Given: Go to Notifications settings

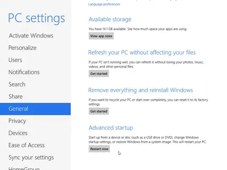Looking at the screenshot, I should coord(24,72).
